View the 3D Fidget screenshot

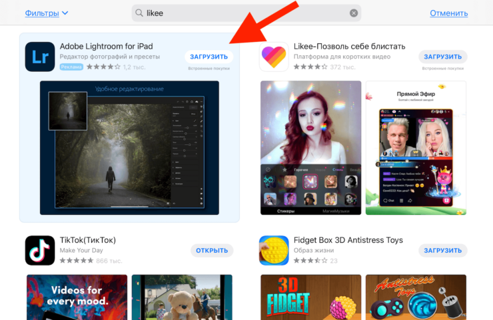311,297
